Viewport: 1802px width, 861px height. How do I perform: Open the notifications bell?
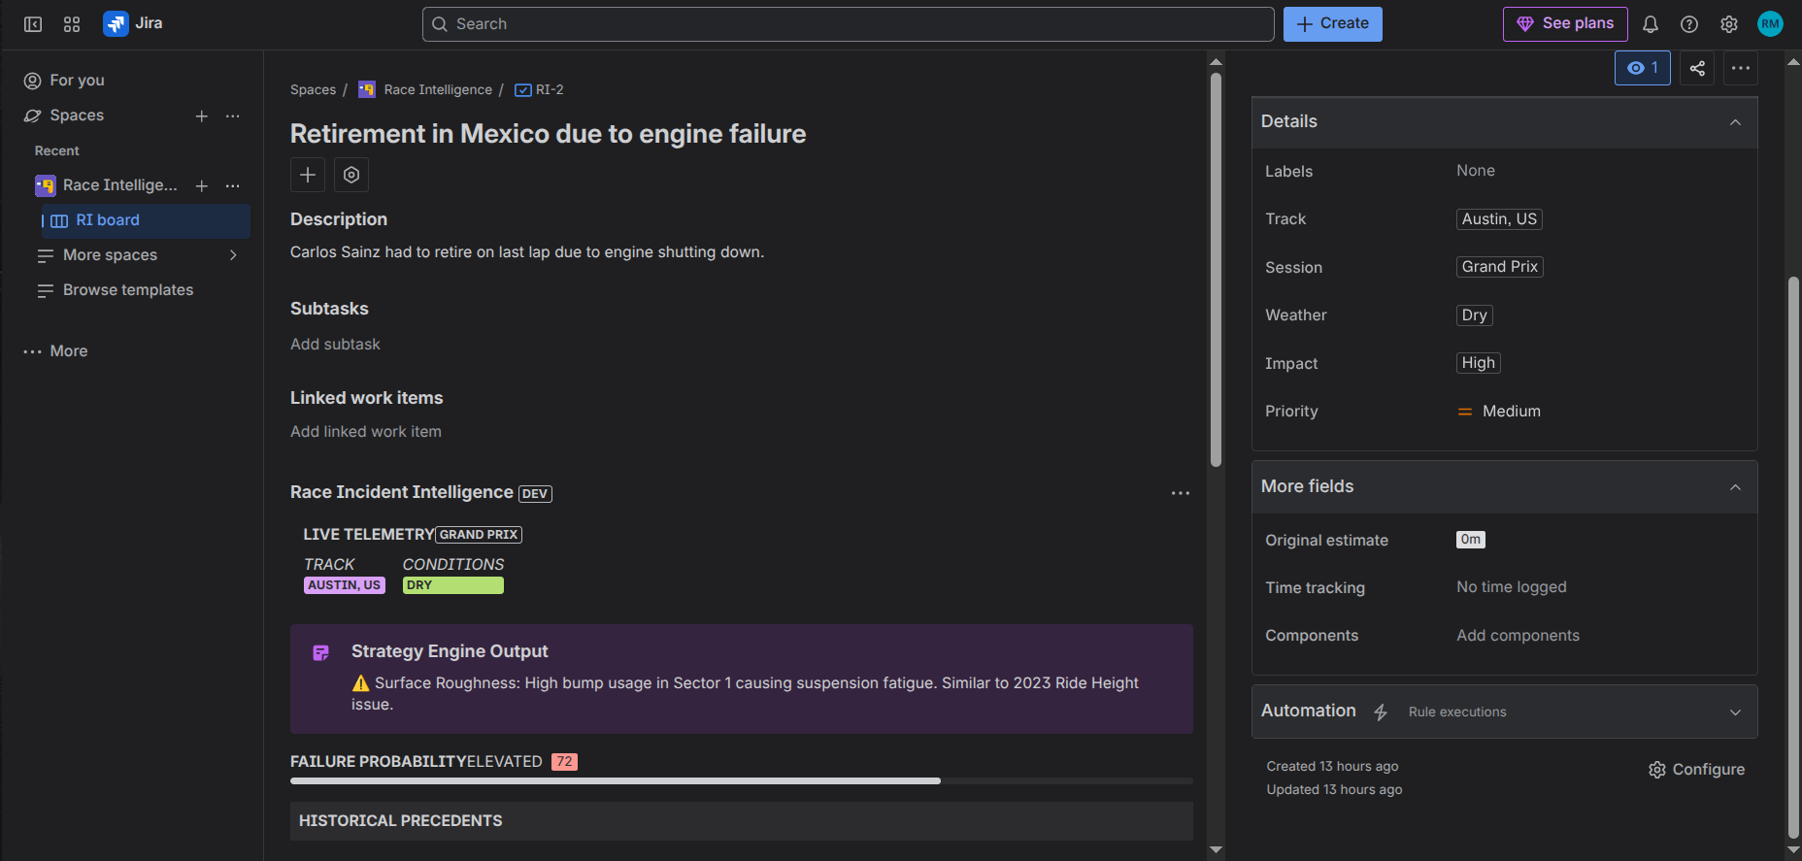1651,24
